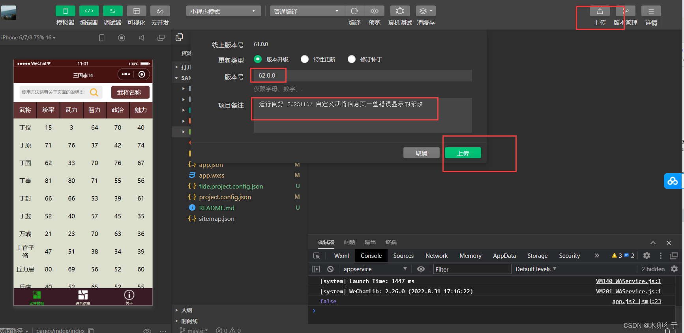Switch to the Wxml tab

pyautogui.click(x=341, y=256)
